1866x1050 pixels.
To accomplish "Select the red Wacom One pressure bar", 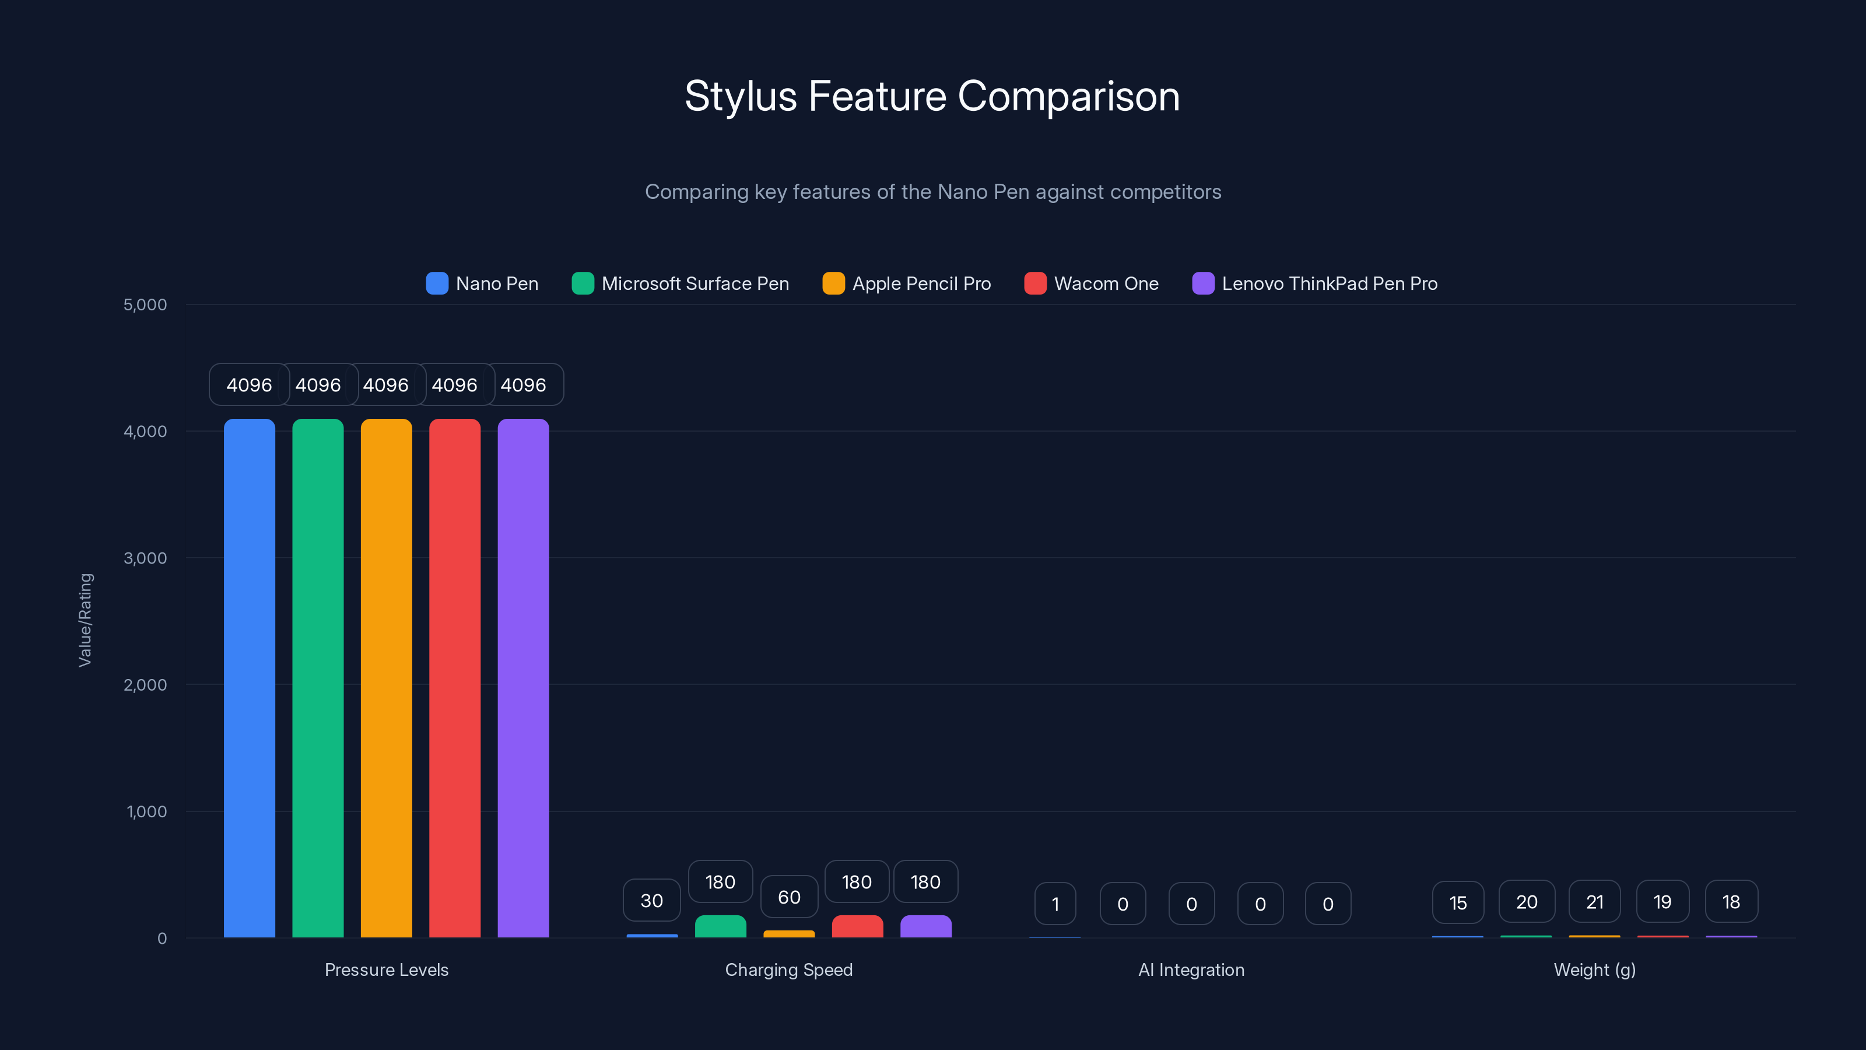I will [x=455, y=681].
